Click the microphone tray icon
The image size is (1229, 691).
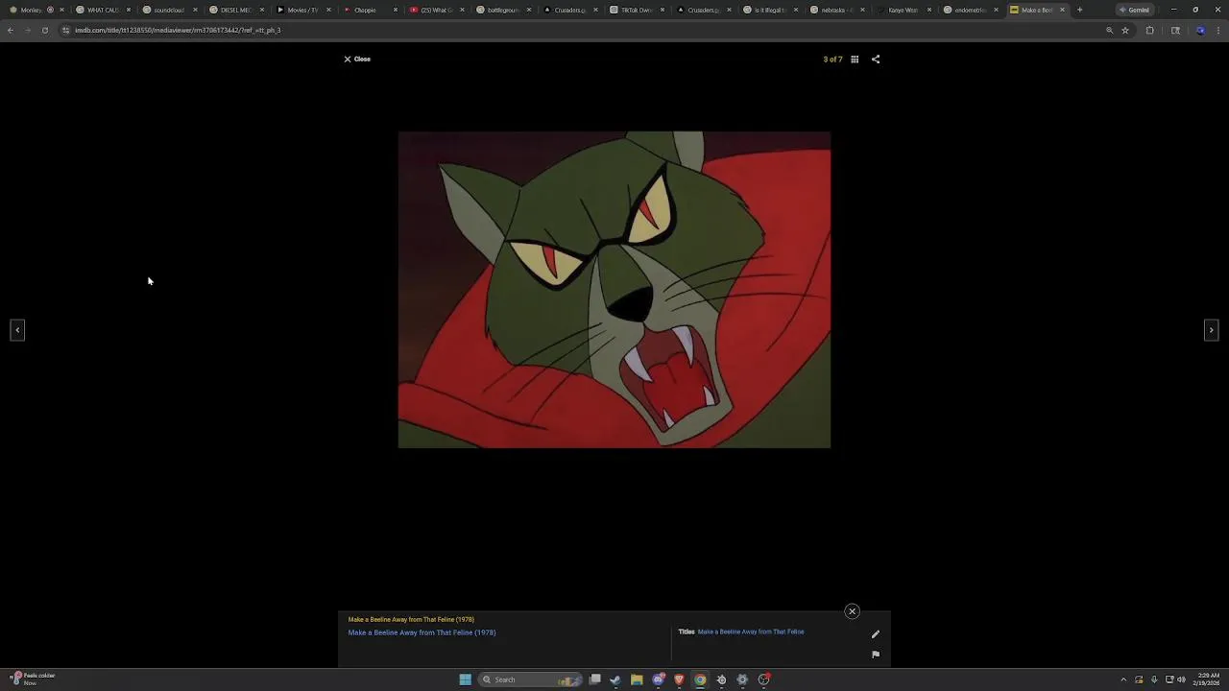1154,679
